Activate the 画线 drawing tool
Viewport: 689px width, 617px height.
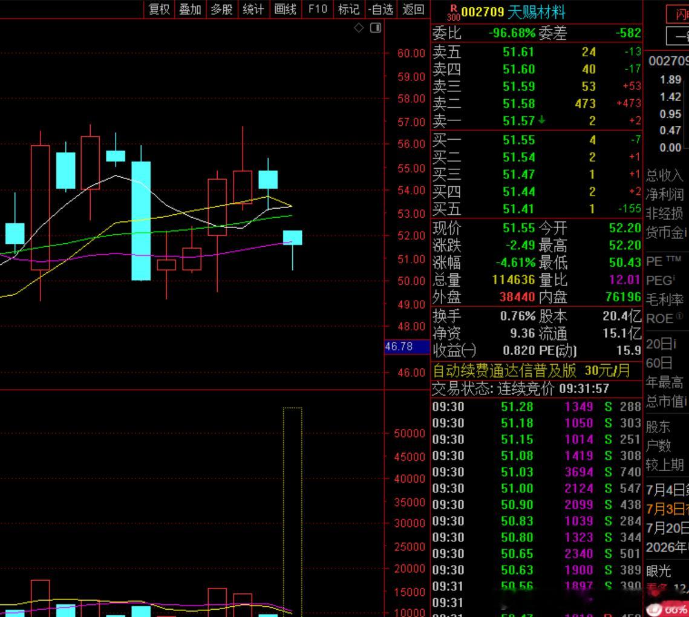pyautogui.click(x=285, y=9)
